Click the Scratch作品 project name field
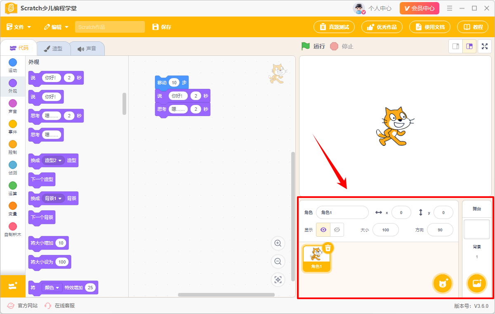 110,27
